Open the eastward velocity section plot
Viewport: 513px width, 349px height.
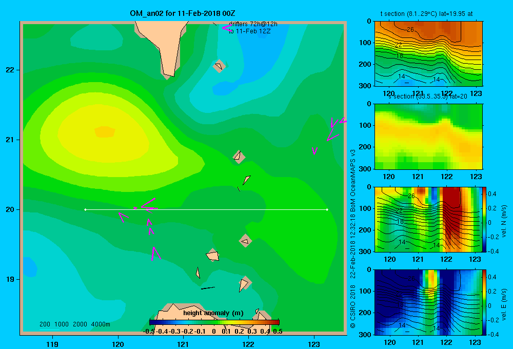pyautogui.click(x=428, y=302)
